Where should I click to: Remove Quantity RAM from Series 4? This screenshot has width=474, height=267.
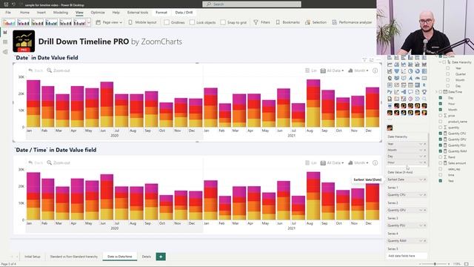(x=424, y=240)
